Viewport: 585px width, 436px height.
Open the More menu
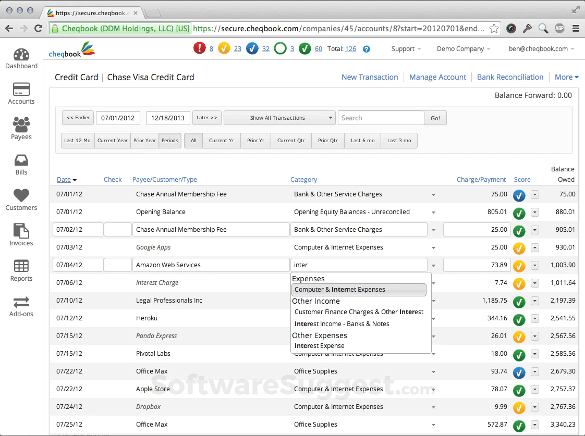[566, 77]
